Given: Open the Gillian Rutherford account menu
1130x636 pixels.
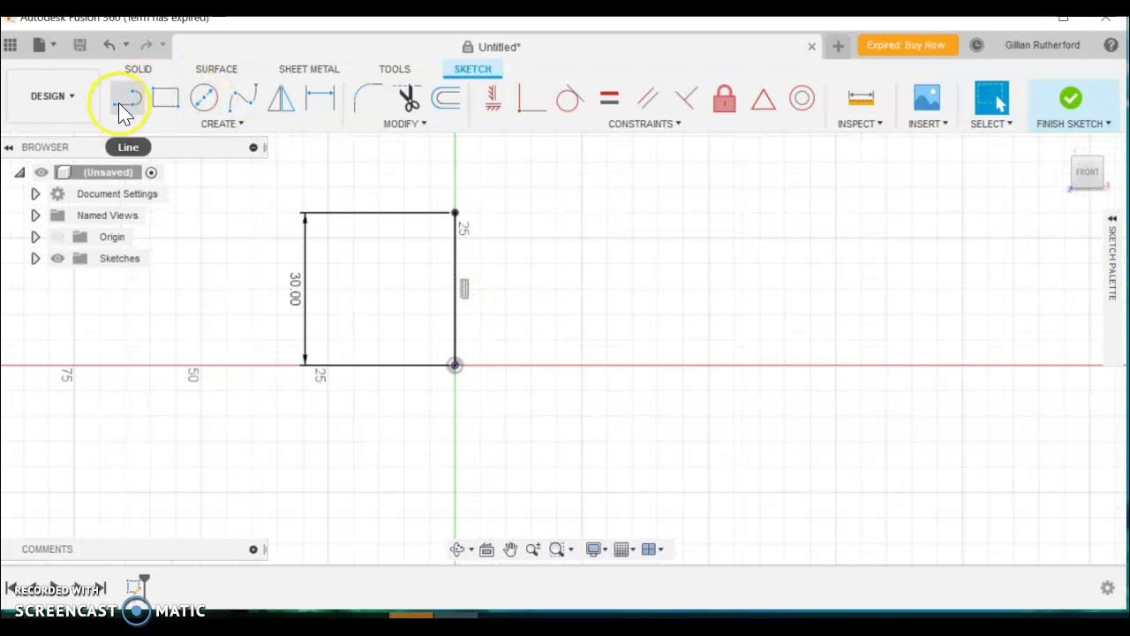Looking at the screenshot, I should [x=1042, y=45].
